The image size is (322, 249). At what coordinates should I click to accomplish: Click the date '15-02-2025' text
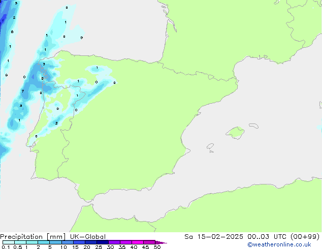220,237
